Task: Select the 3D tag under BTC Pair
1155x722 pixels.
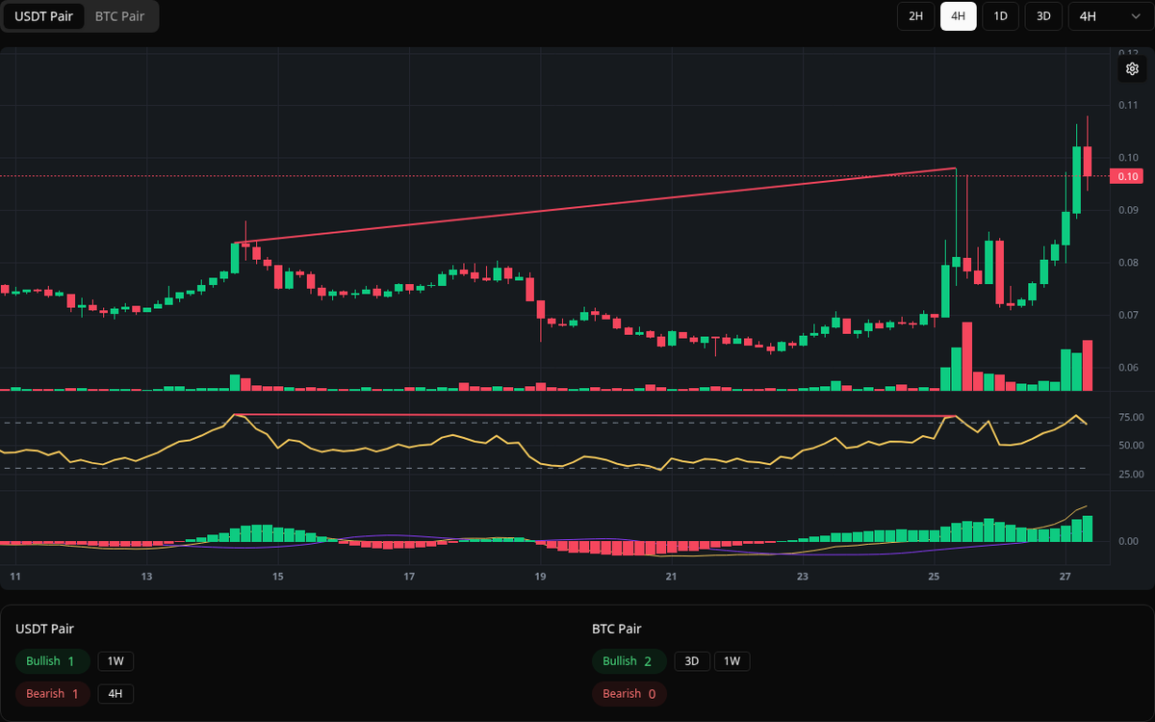Action: (x=691, y=661)
